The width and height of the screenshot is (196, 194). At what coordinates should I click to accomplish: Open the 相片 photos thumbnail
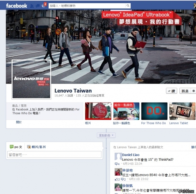pyautogui.click(x=98, y=111)
